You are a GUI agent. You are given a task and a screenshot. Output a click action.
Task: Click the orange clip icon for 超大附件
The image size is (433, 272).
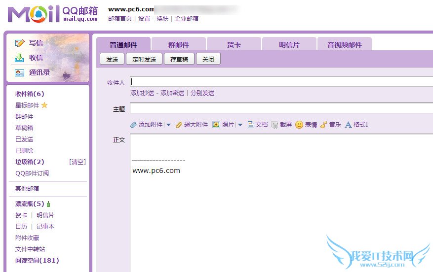tap(179, 125)
